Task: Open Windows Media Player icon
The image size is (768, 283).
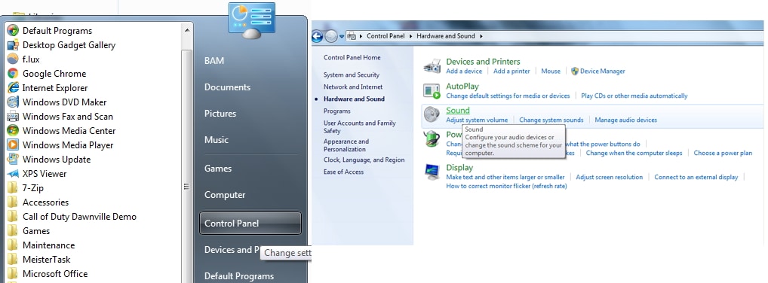Action: 13,145
